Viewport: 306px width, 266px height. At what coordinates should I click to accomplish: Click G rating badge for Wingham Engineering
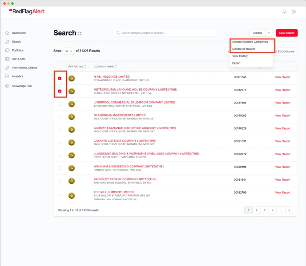72,168
